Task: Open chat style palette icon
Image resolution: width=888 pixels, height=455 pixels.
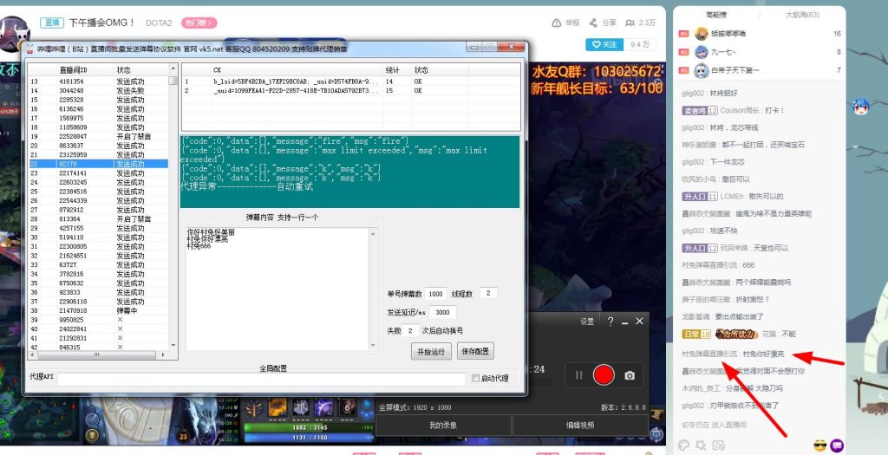Action: pos(683,445)
